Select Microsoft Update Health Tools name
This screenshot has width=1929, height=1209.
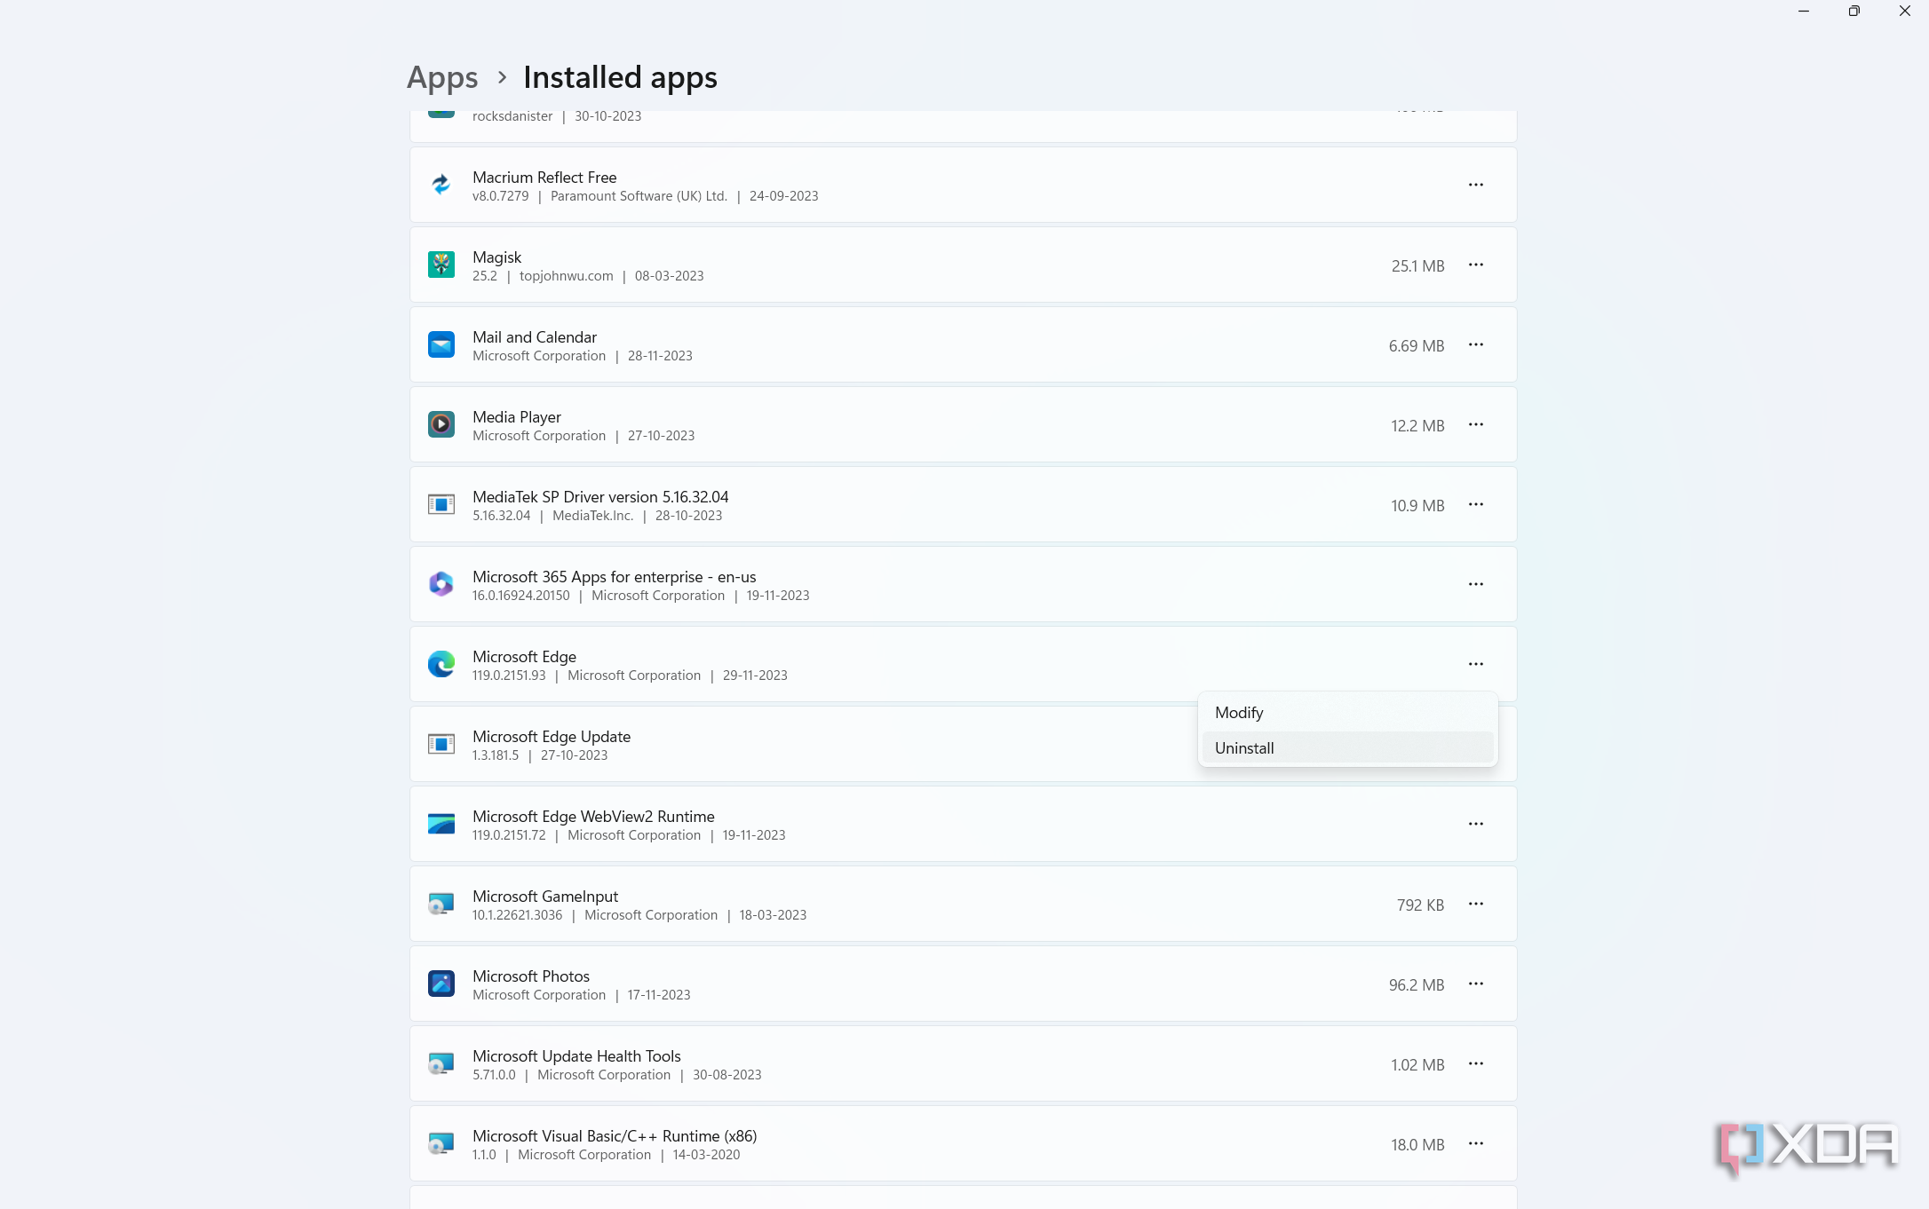[576, 1056]
